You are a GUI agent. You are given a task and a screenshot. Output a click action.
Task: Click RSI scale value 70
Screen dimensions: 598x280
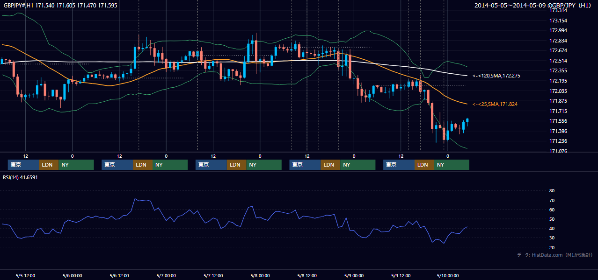point(552,200)
